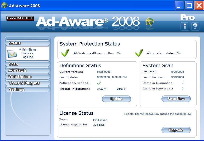
Task: Click the Automatic update On status
Action: 178,53
